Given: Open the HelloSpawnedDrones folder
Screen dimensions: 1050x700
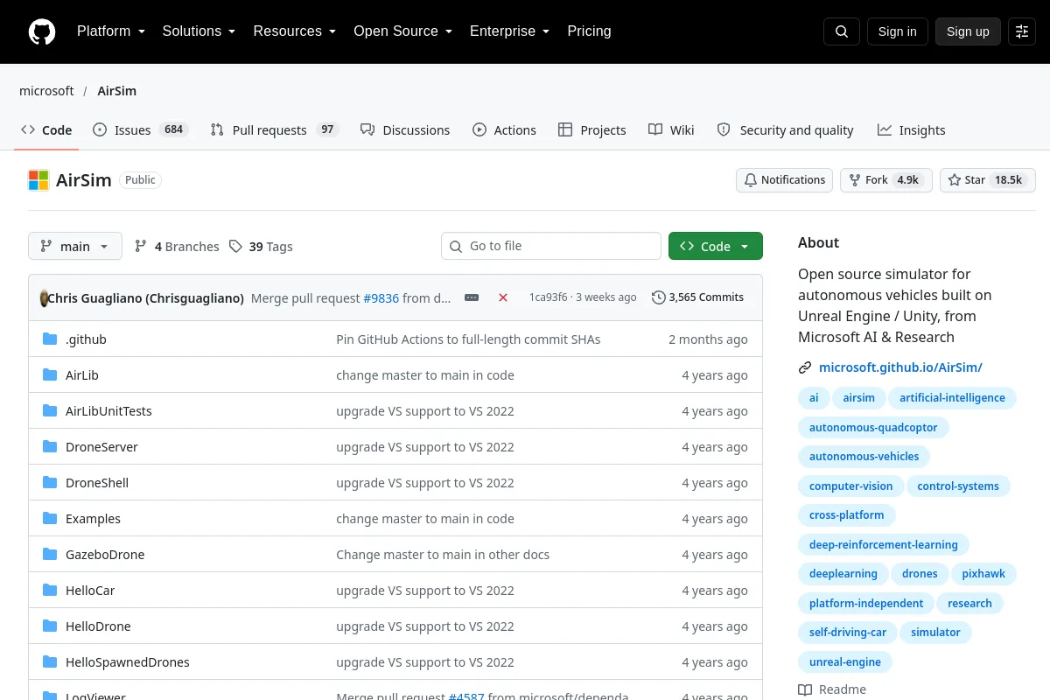Looking at the screenshot, I should click(x=128, y=662).
